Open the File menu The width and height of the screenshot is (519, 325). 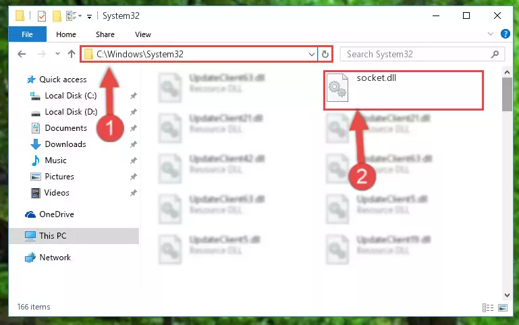(28, 34)
